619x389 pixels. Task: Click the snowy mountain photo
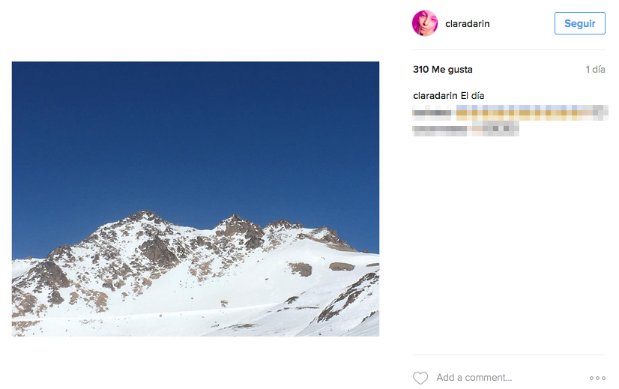pyautogui.click(x=196, y=199)
